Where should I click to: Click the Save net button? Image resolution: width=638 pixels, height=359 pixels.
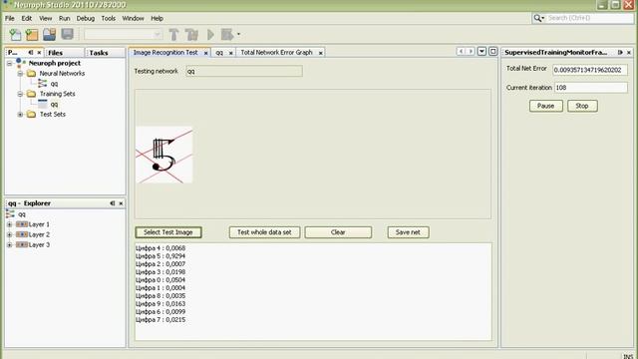(x=408, y=232)
